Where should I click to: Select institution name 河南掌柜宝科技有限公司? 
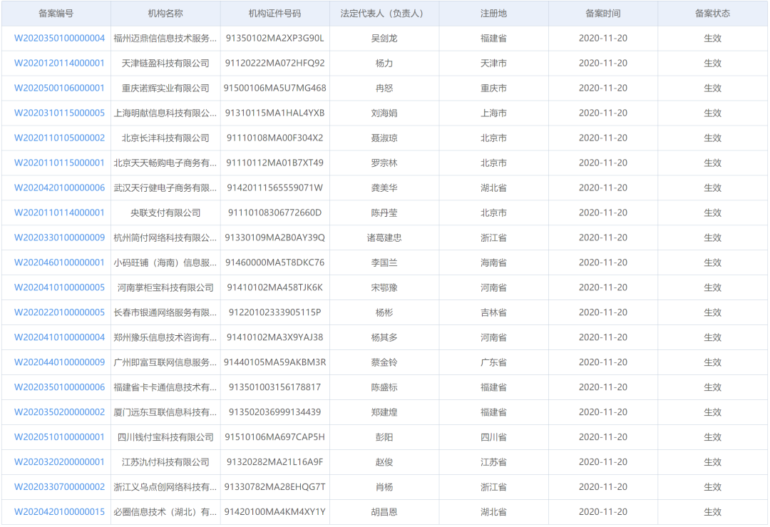tap(165, 287)
